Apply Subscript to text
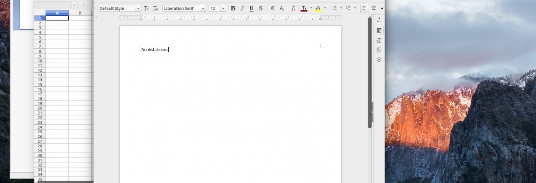 pyautogui.click(x=282, y=8)
